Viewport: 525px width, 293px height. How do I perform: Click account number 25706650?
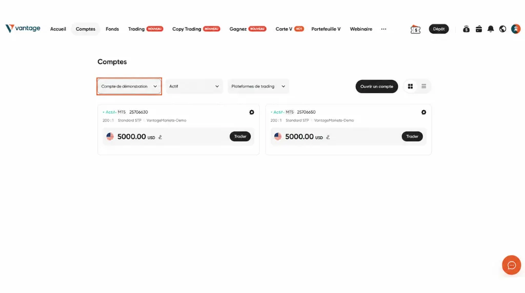coord(307,112)
